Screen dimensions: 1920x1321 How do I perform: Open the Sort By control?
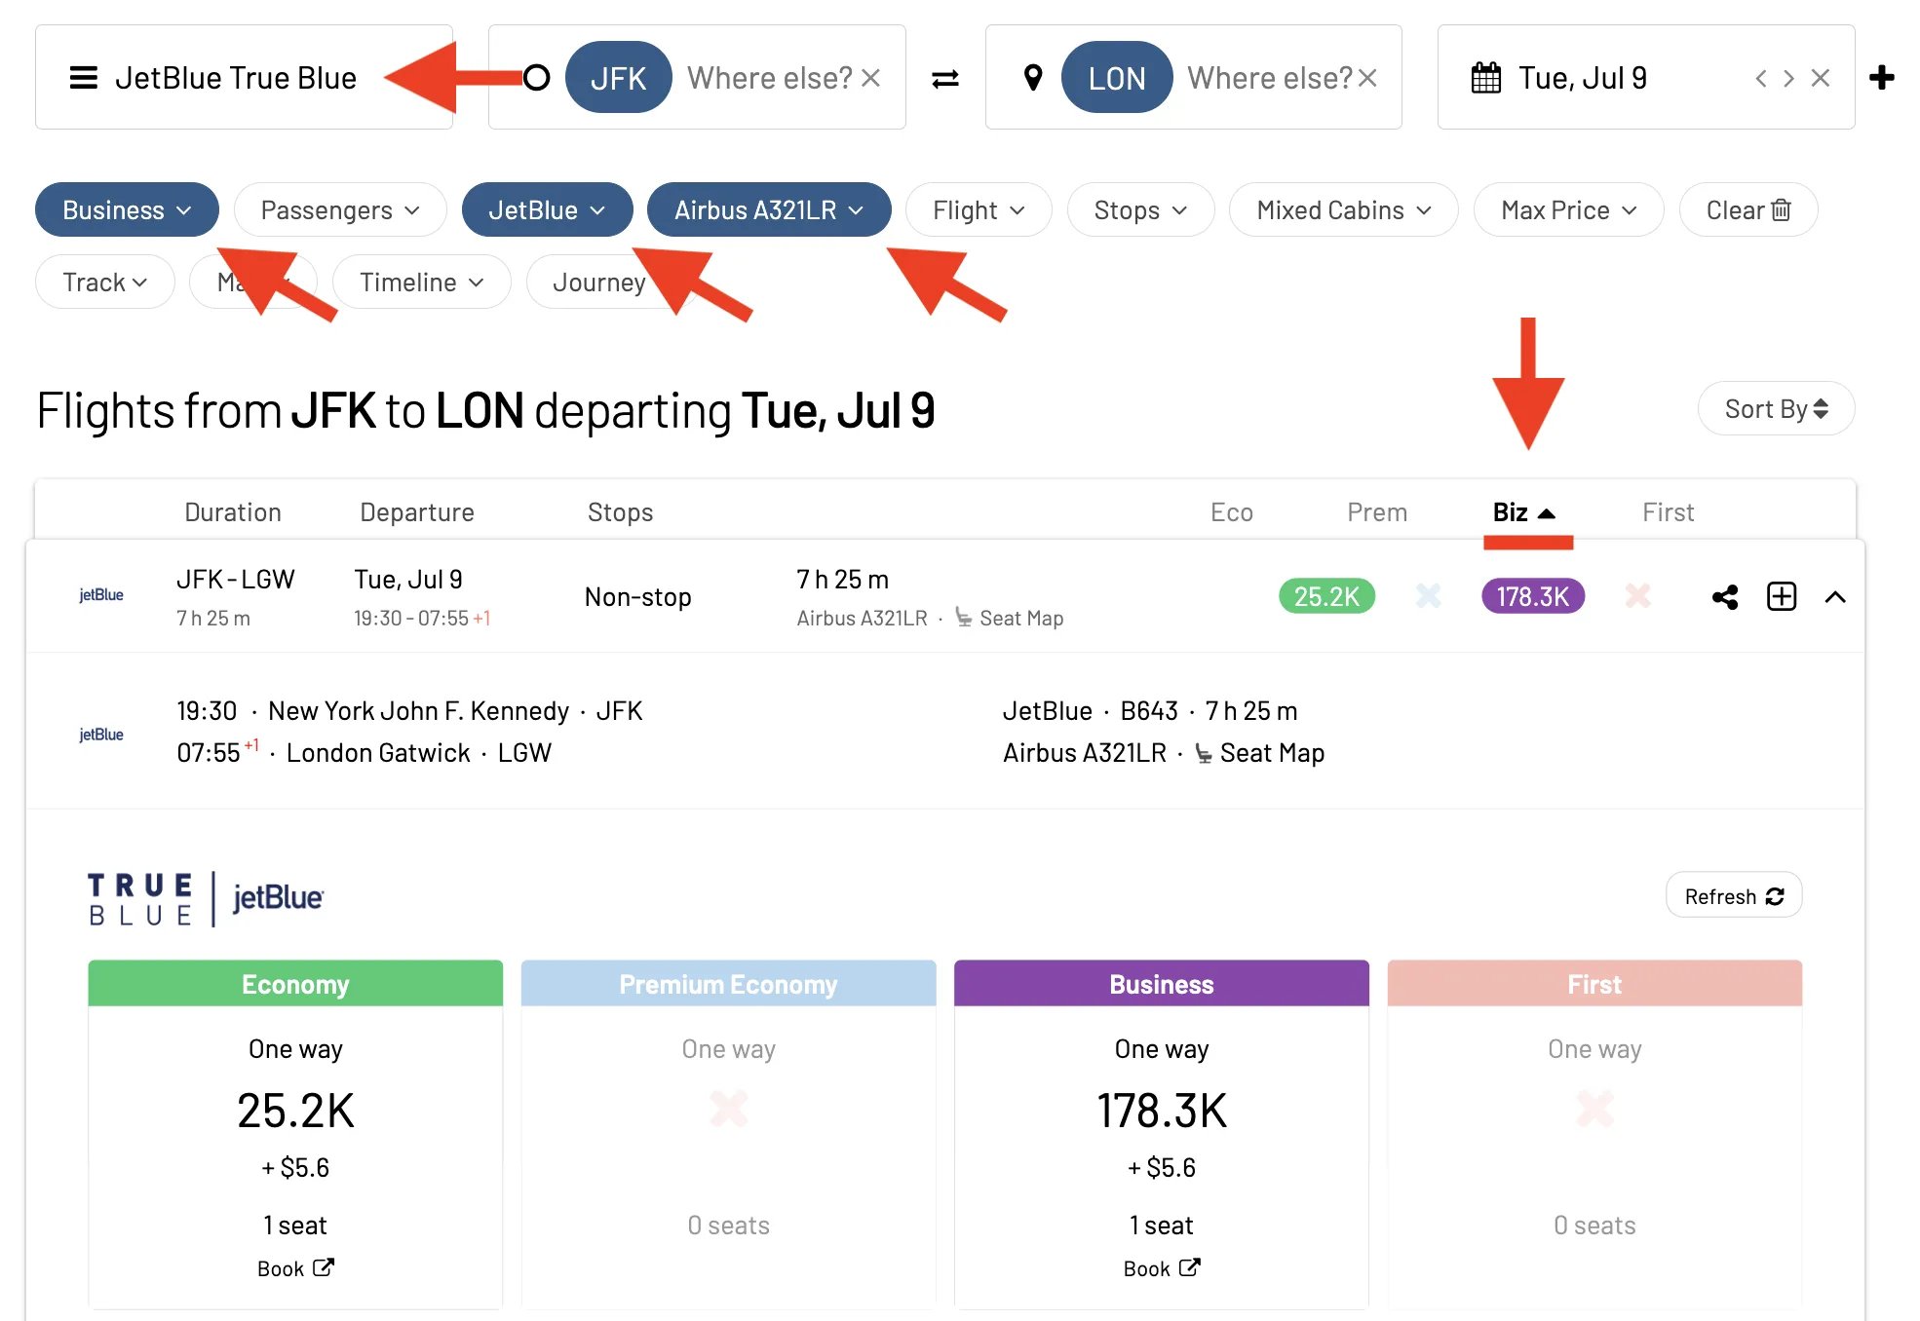(x=1776, y=408)
